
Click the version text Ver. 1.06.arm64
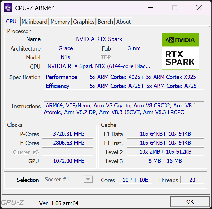[x=59, y=203]
